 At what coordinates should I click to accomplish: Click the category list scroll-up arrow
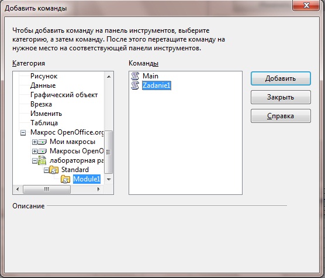(109, 77)
